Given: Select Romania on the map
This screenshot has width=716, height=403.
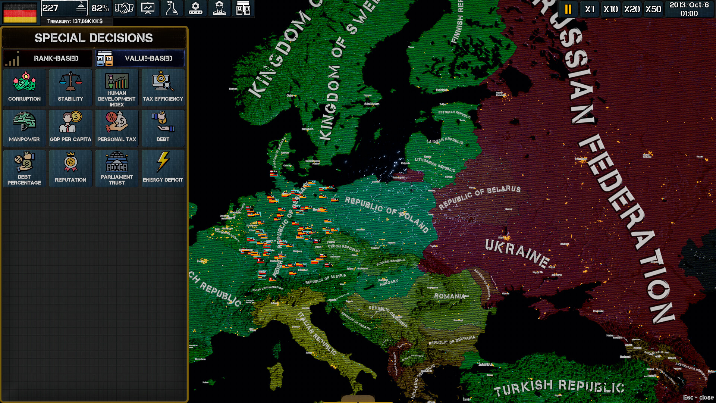Looking at the screenshot, I should click(x=449, y=296).
